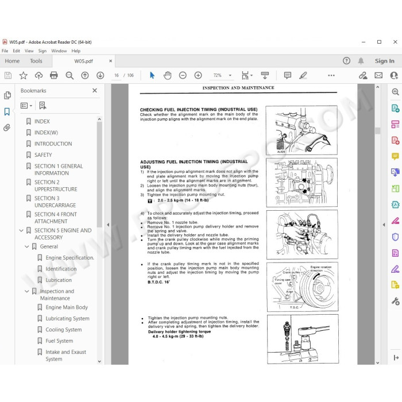Open the Protect shield tool
Screen dimensions: 402x402
click(x=395, y=237)
